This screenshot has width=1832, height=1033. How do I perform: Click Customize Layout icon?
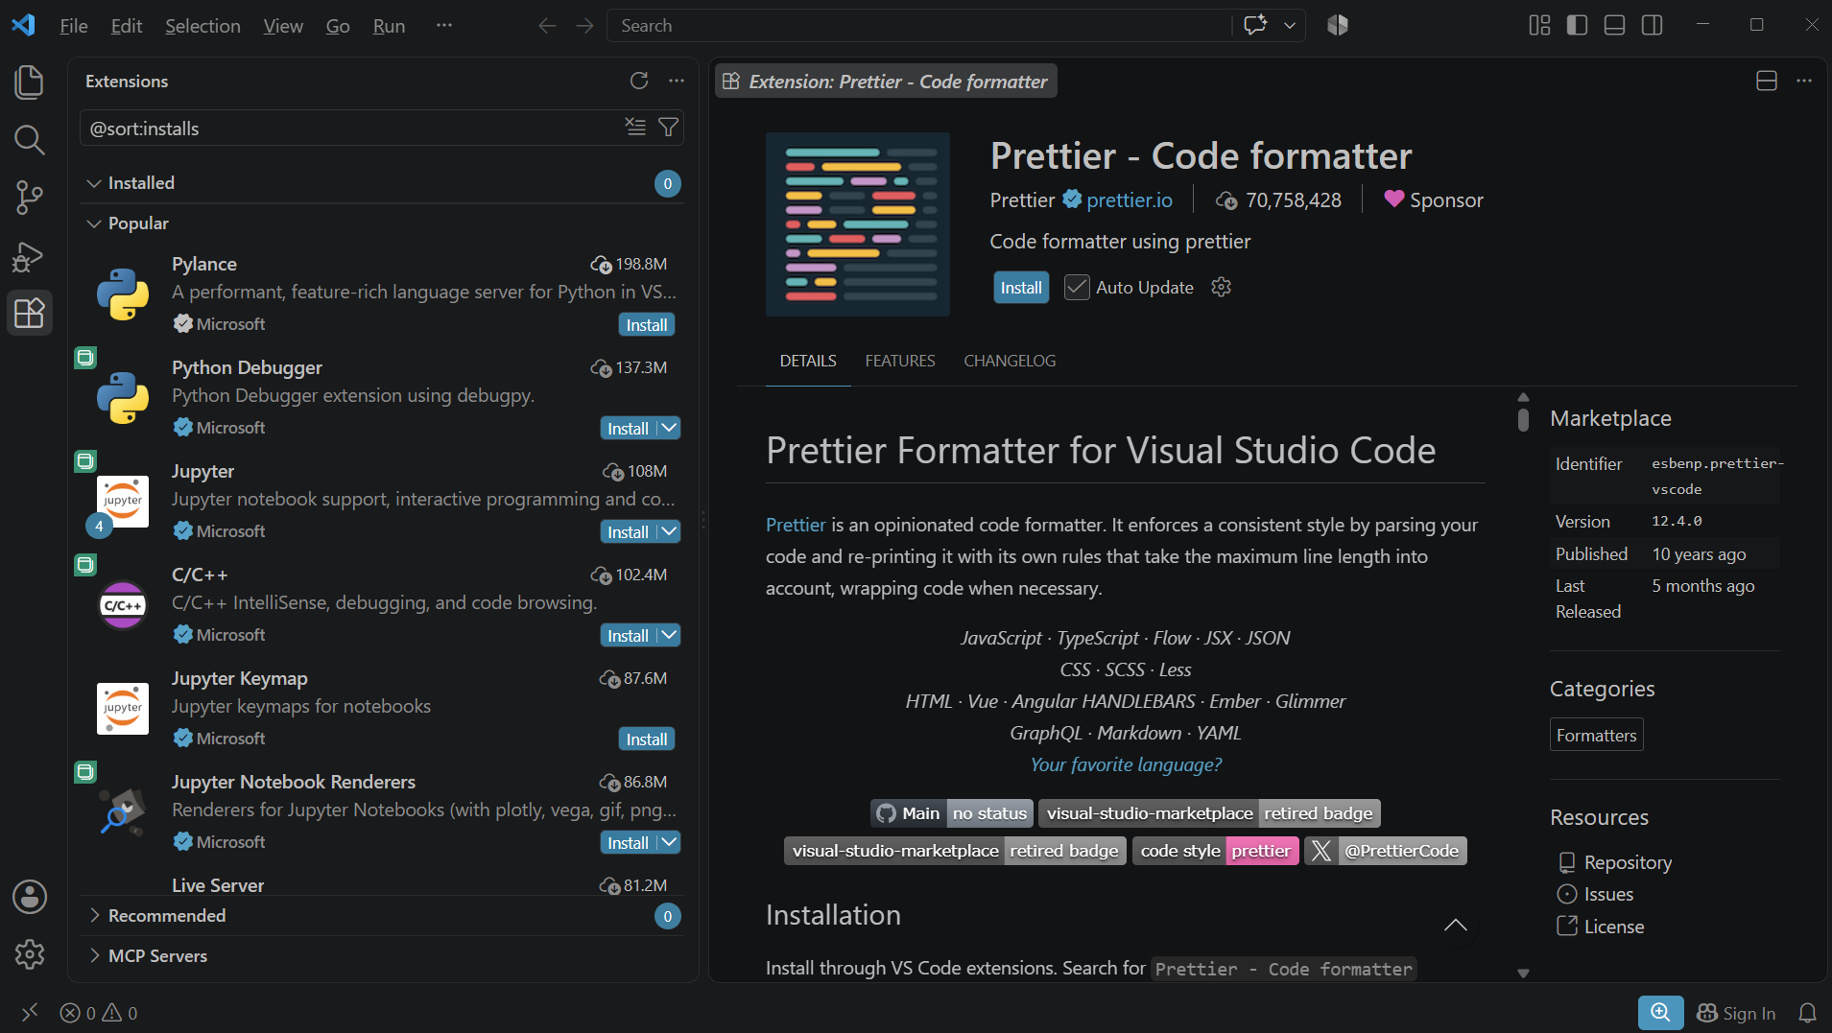(x=1539, y=26)
